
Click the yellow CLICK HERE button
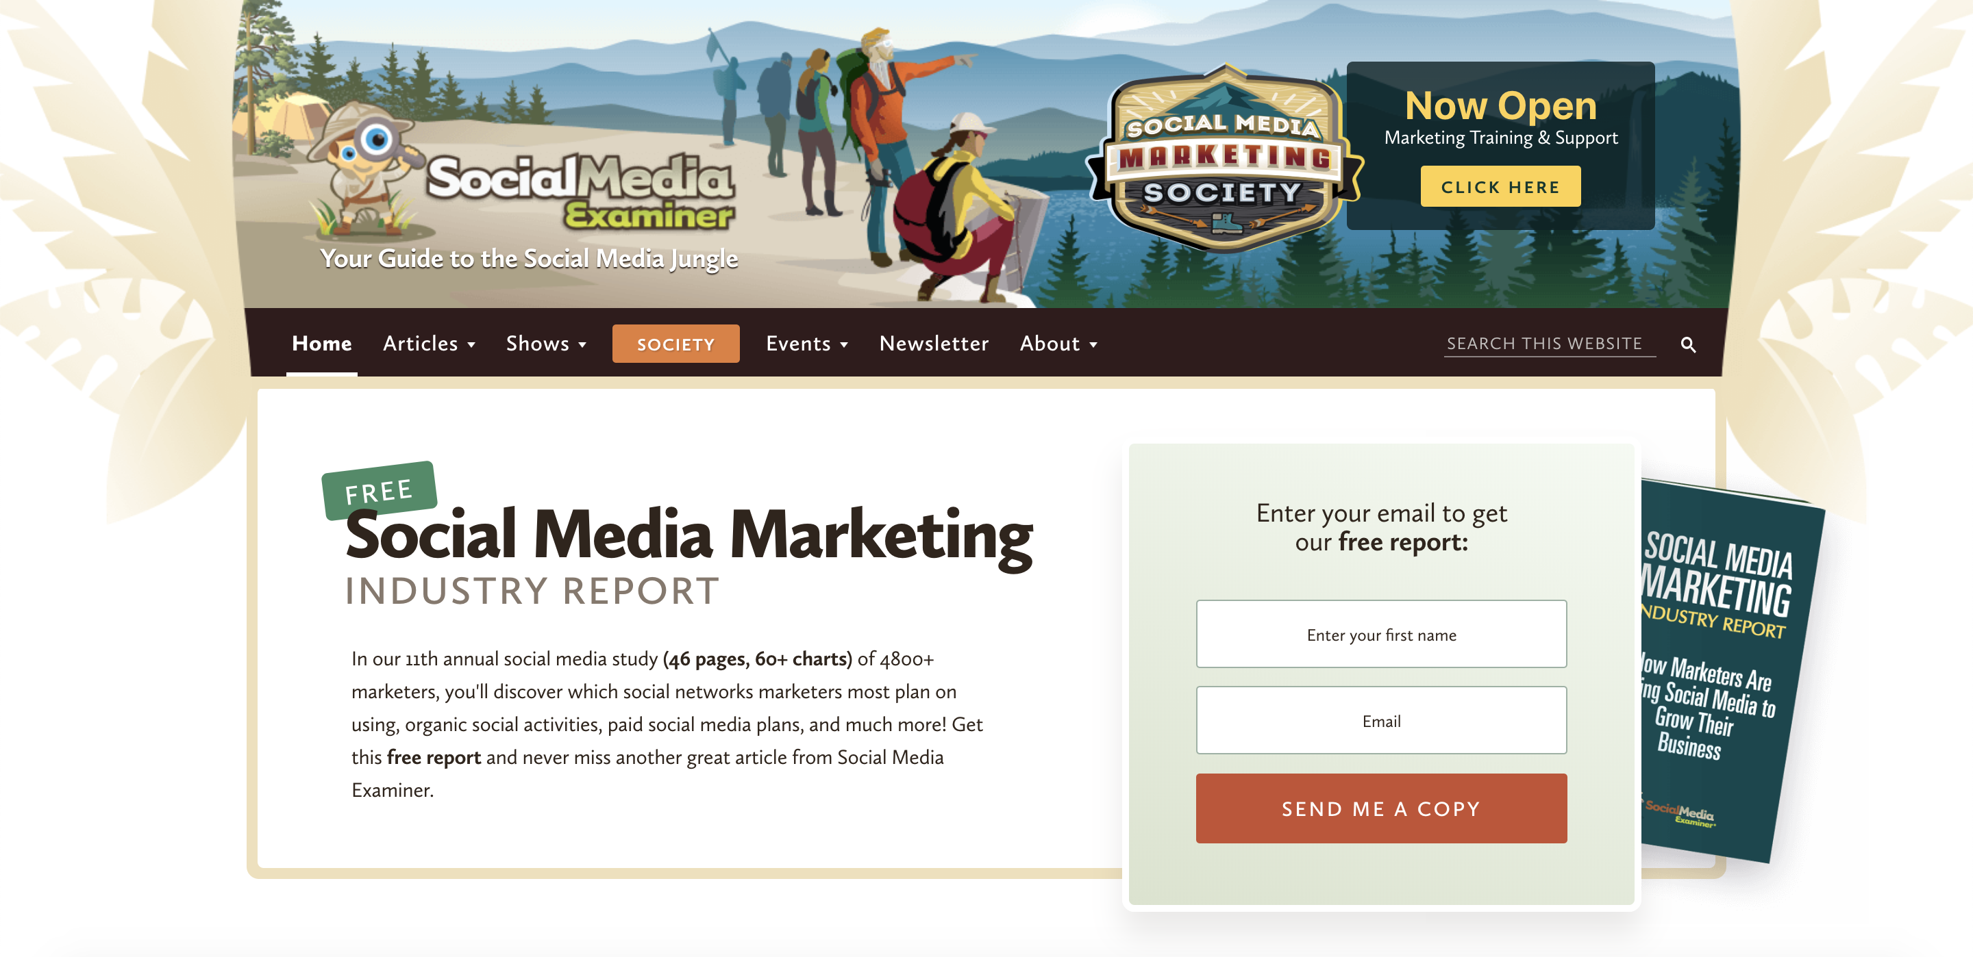(1500, 186)
